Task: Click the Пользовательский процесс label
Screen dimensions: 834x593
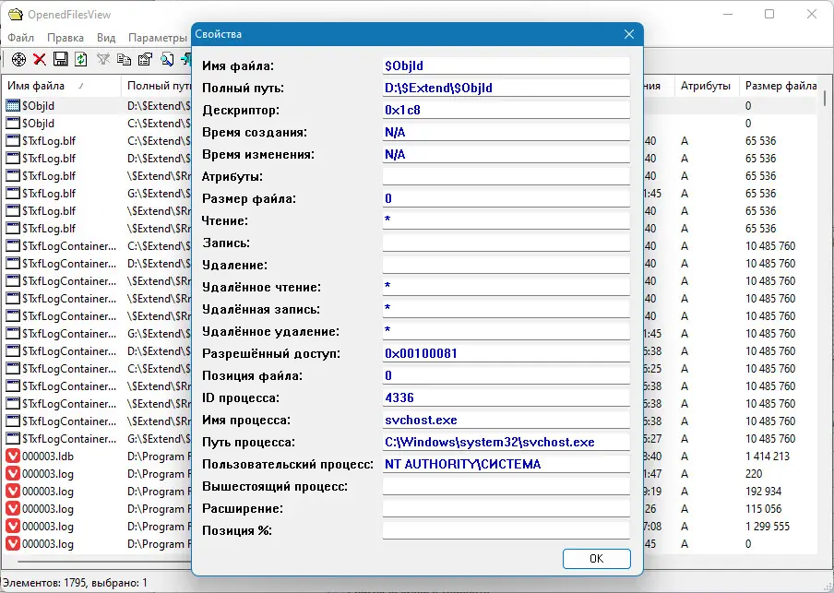Action: pos(288,464)
